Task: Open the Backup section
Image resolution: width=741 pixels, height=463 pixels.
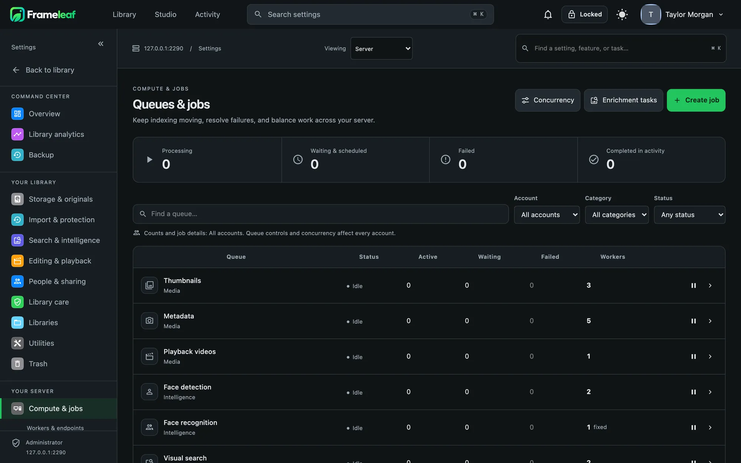Action: click(59, 155)
